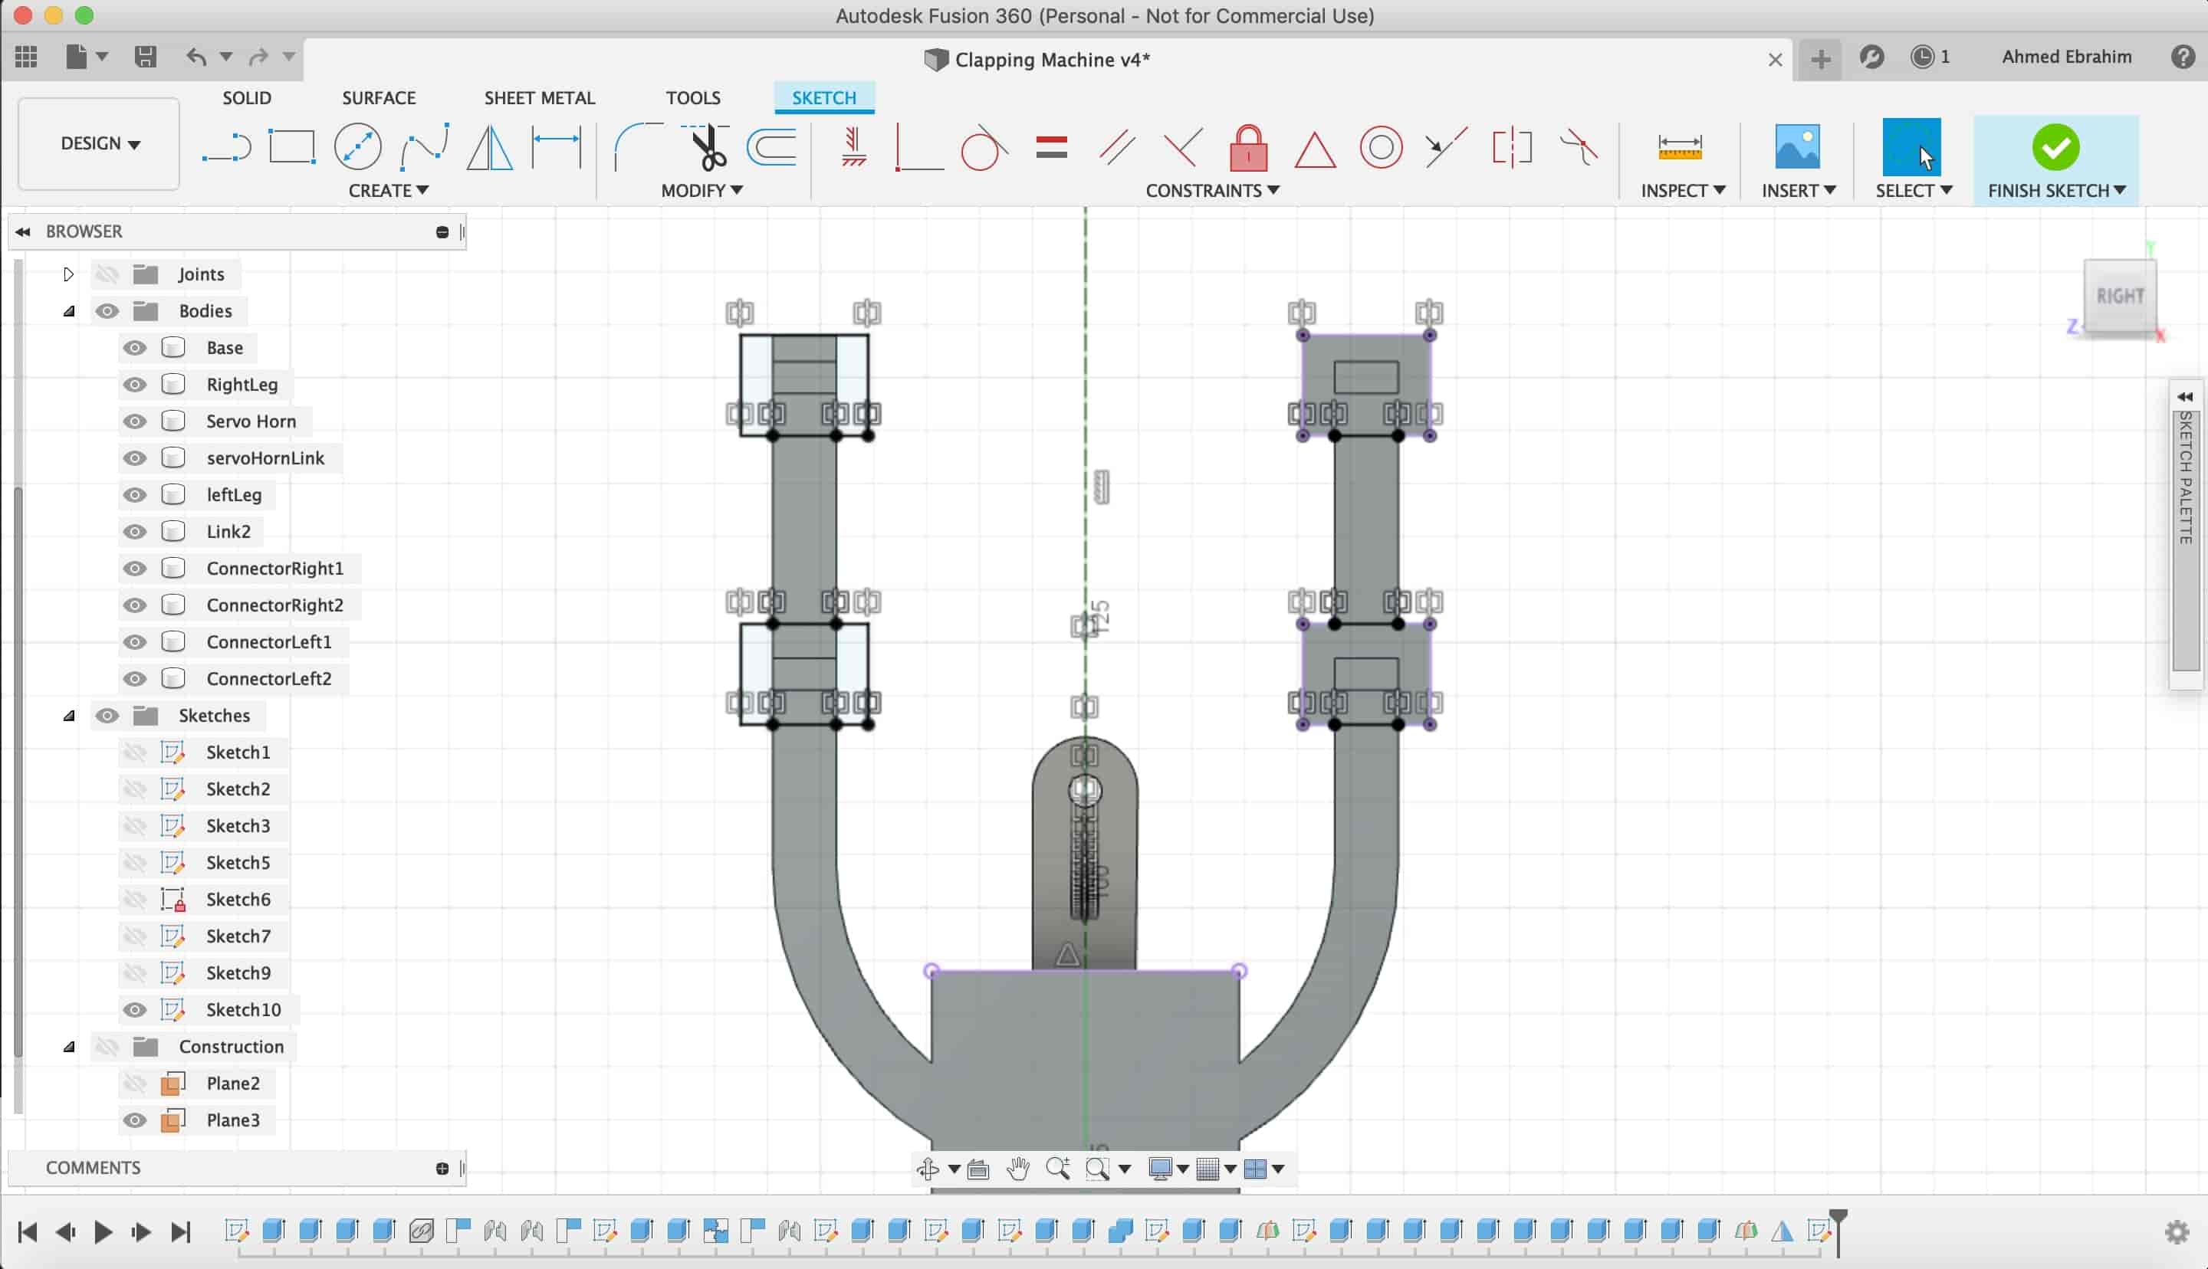Hide the Plane3 construction plane
2208x1269 pixels.
click(134, 1120)
